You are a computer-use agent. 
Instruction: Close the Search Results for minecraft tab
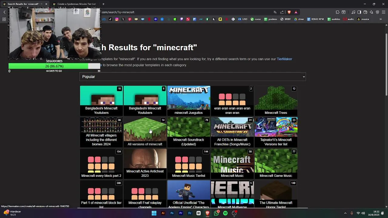click(x=46, y=4)
